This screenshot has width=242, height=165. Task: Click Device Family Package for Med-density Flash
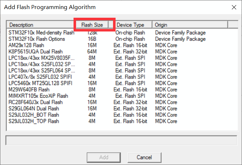180,33
